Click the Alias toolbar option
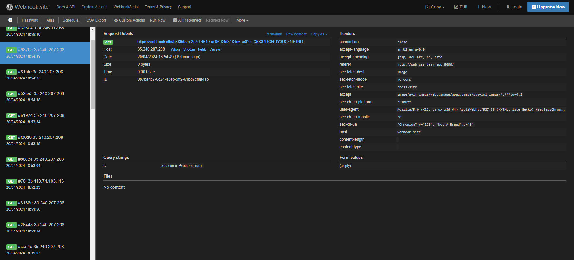The width and height of the screenshot is (574, 260). [x=51, y=20]
